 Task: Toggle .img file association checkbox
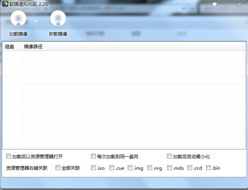[130, 168]
